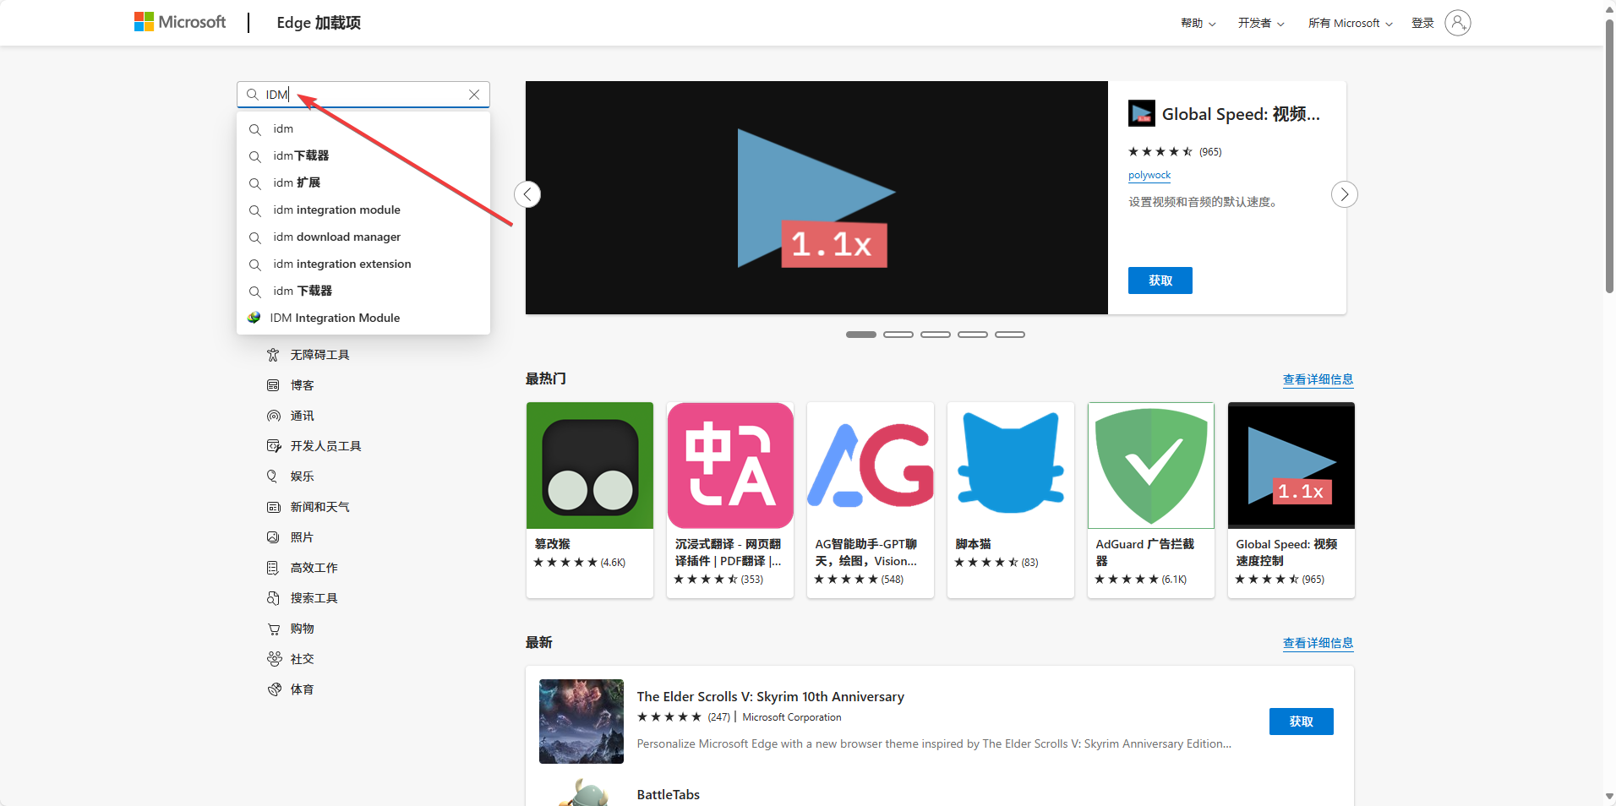Select the 'idm' search suggestion
The width and height of the screenshot is (1616, 806).
[363, 128]
